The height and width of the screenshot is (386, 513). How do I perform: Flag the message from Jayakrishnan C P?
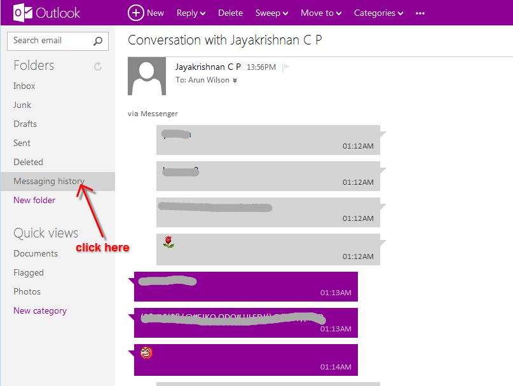(x=286, y=67)
